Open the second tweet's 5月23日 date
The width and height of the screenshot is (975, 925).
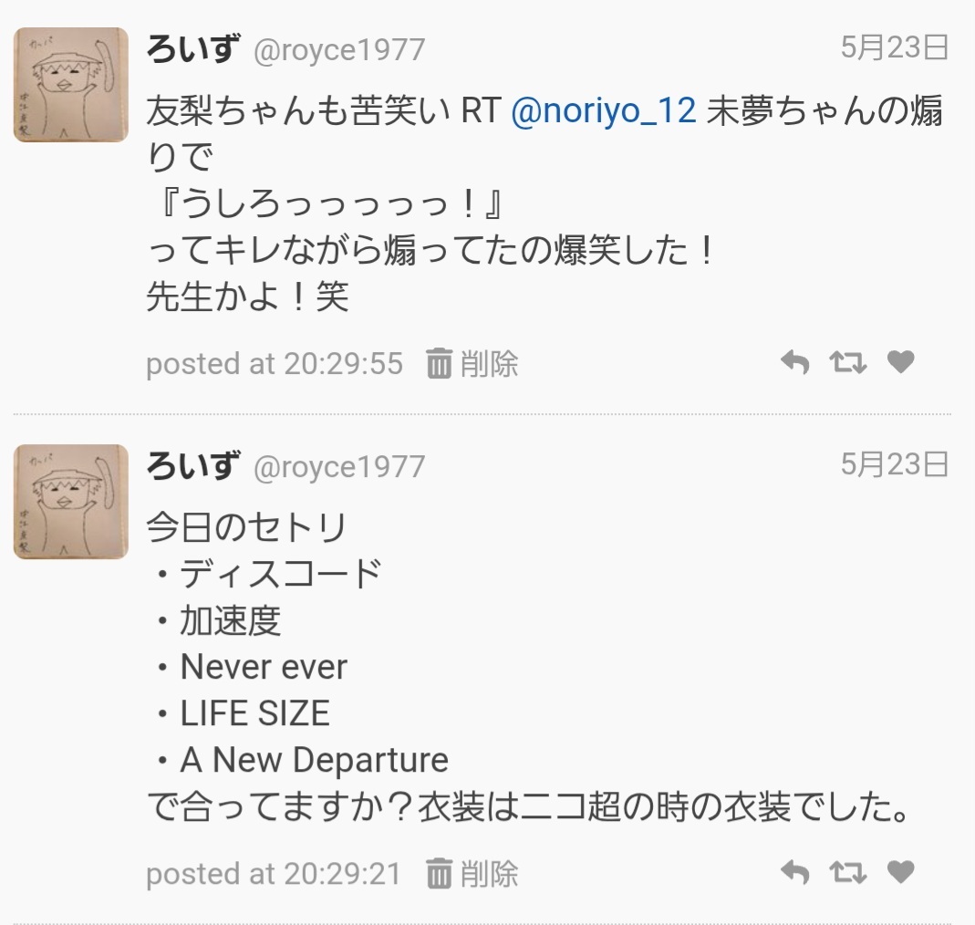click(894, 465)
